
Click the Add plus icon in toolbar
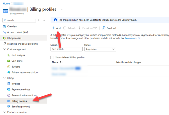tap(53, 28)
